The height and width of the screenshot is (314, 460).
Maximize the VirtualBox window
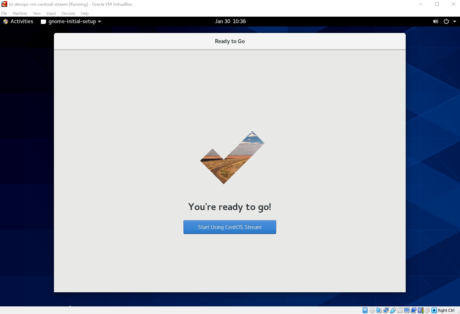point(437,4)
